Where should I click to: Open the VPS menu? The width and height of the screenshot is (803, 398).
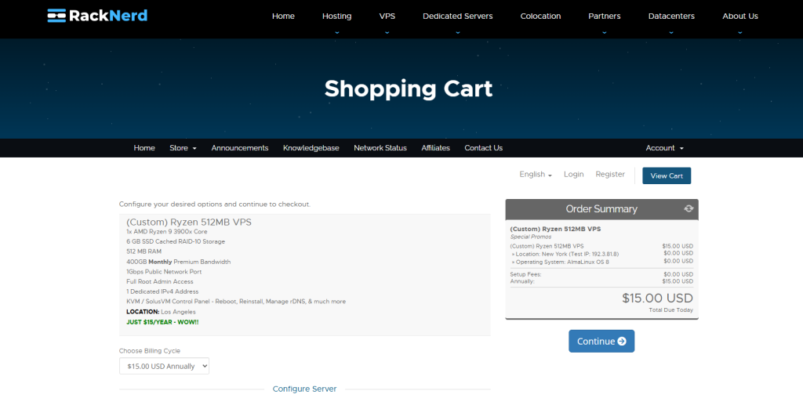[x=387, y=16]
